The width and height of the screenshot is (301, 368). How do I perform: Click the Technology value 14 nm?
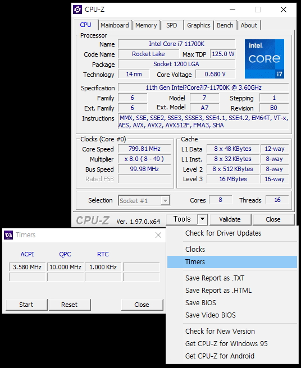coord(134,74)
